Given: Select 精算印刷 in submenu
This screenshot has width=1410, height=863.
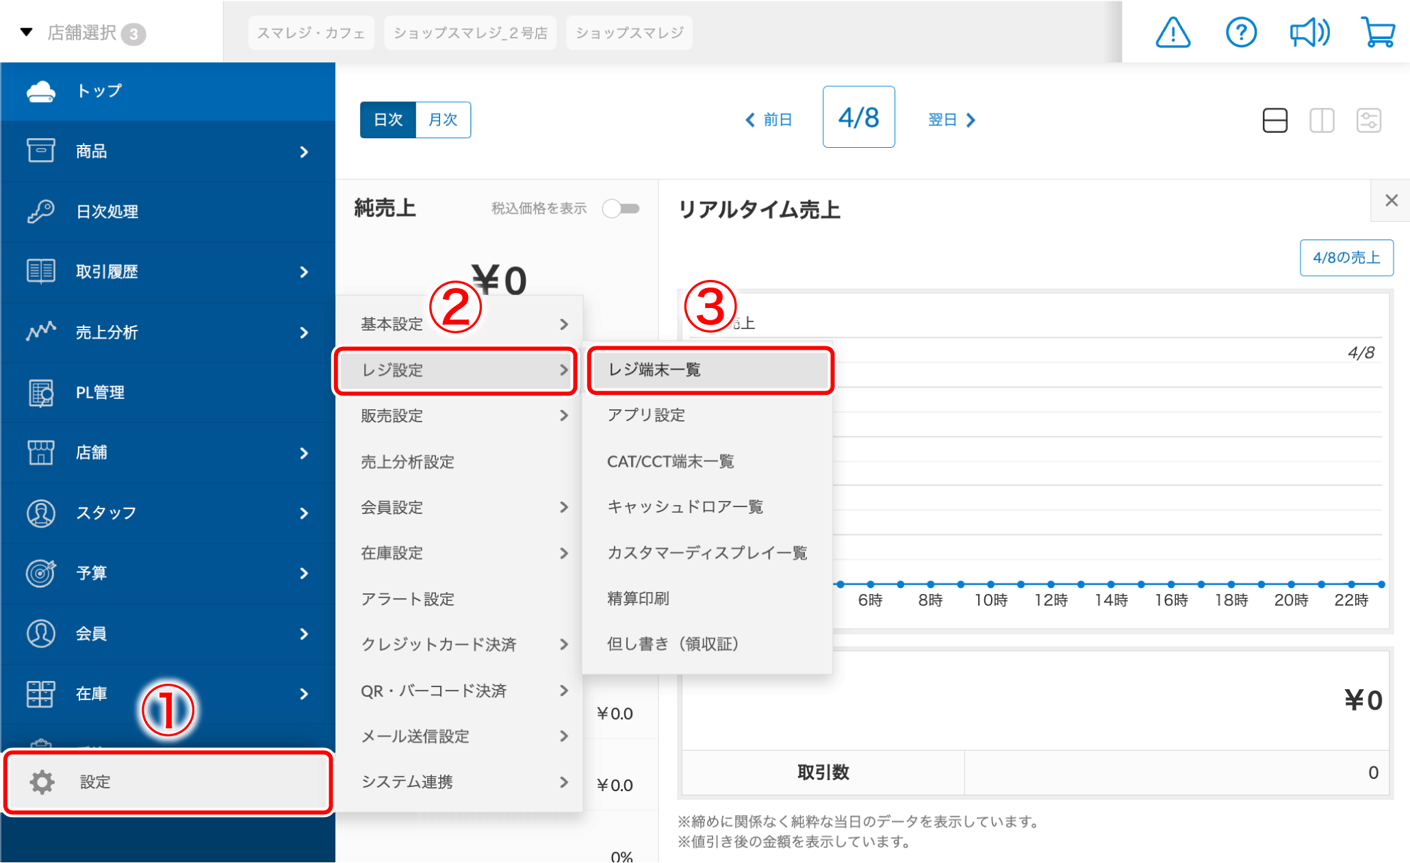Looking at the screenshot, I should [x=708, y=598].
